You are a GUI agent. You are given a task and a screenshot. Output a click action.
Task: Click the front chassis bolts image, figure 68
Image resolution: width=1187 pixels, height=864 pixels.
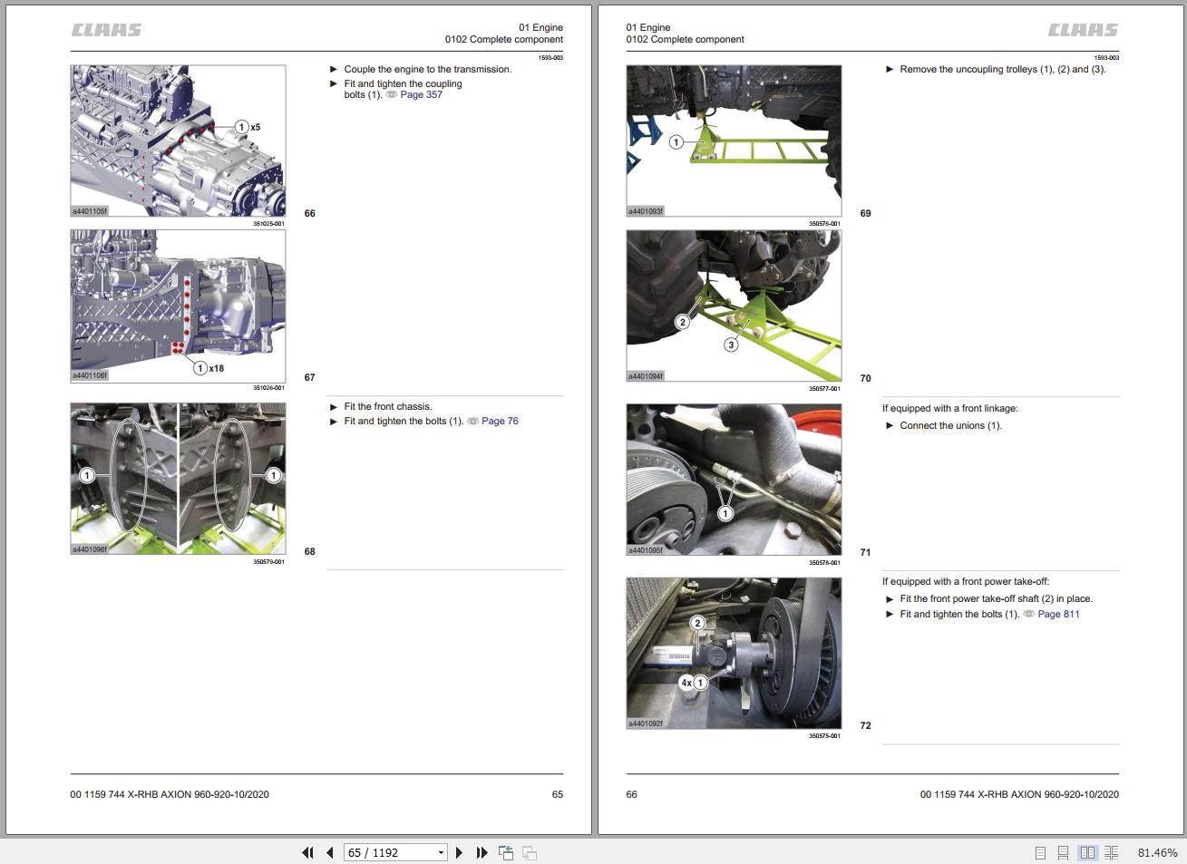coord(178,479)
